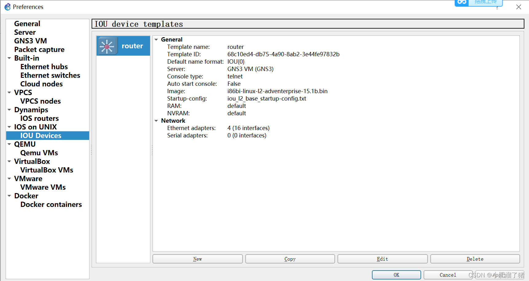Click the GNS3 Preferences window icon

click(x=7, y=7)
